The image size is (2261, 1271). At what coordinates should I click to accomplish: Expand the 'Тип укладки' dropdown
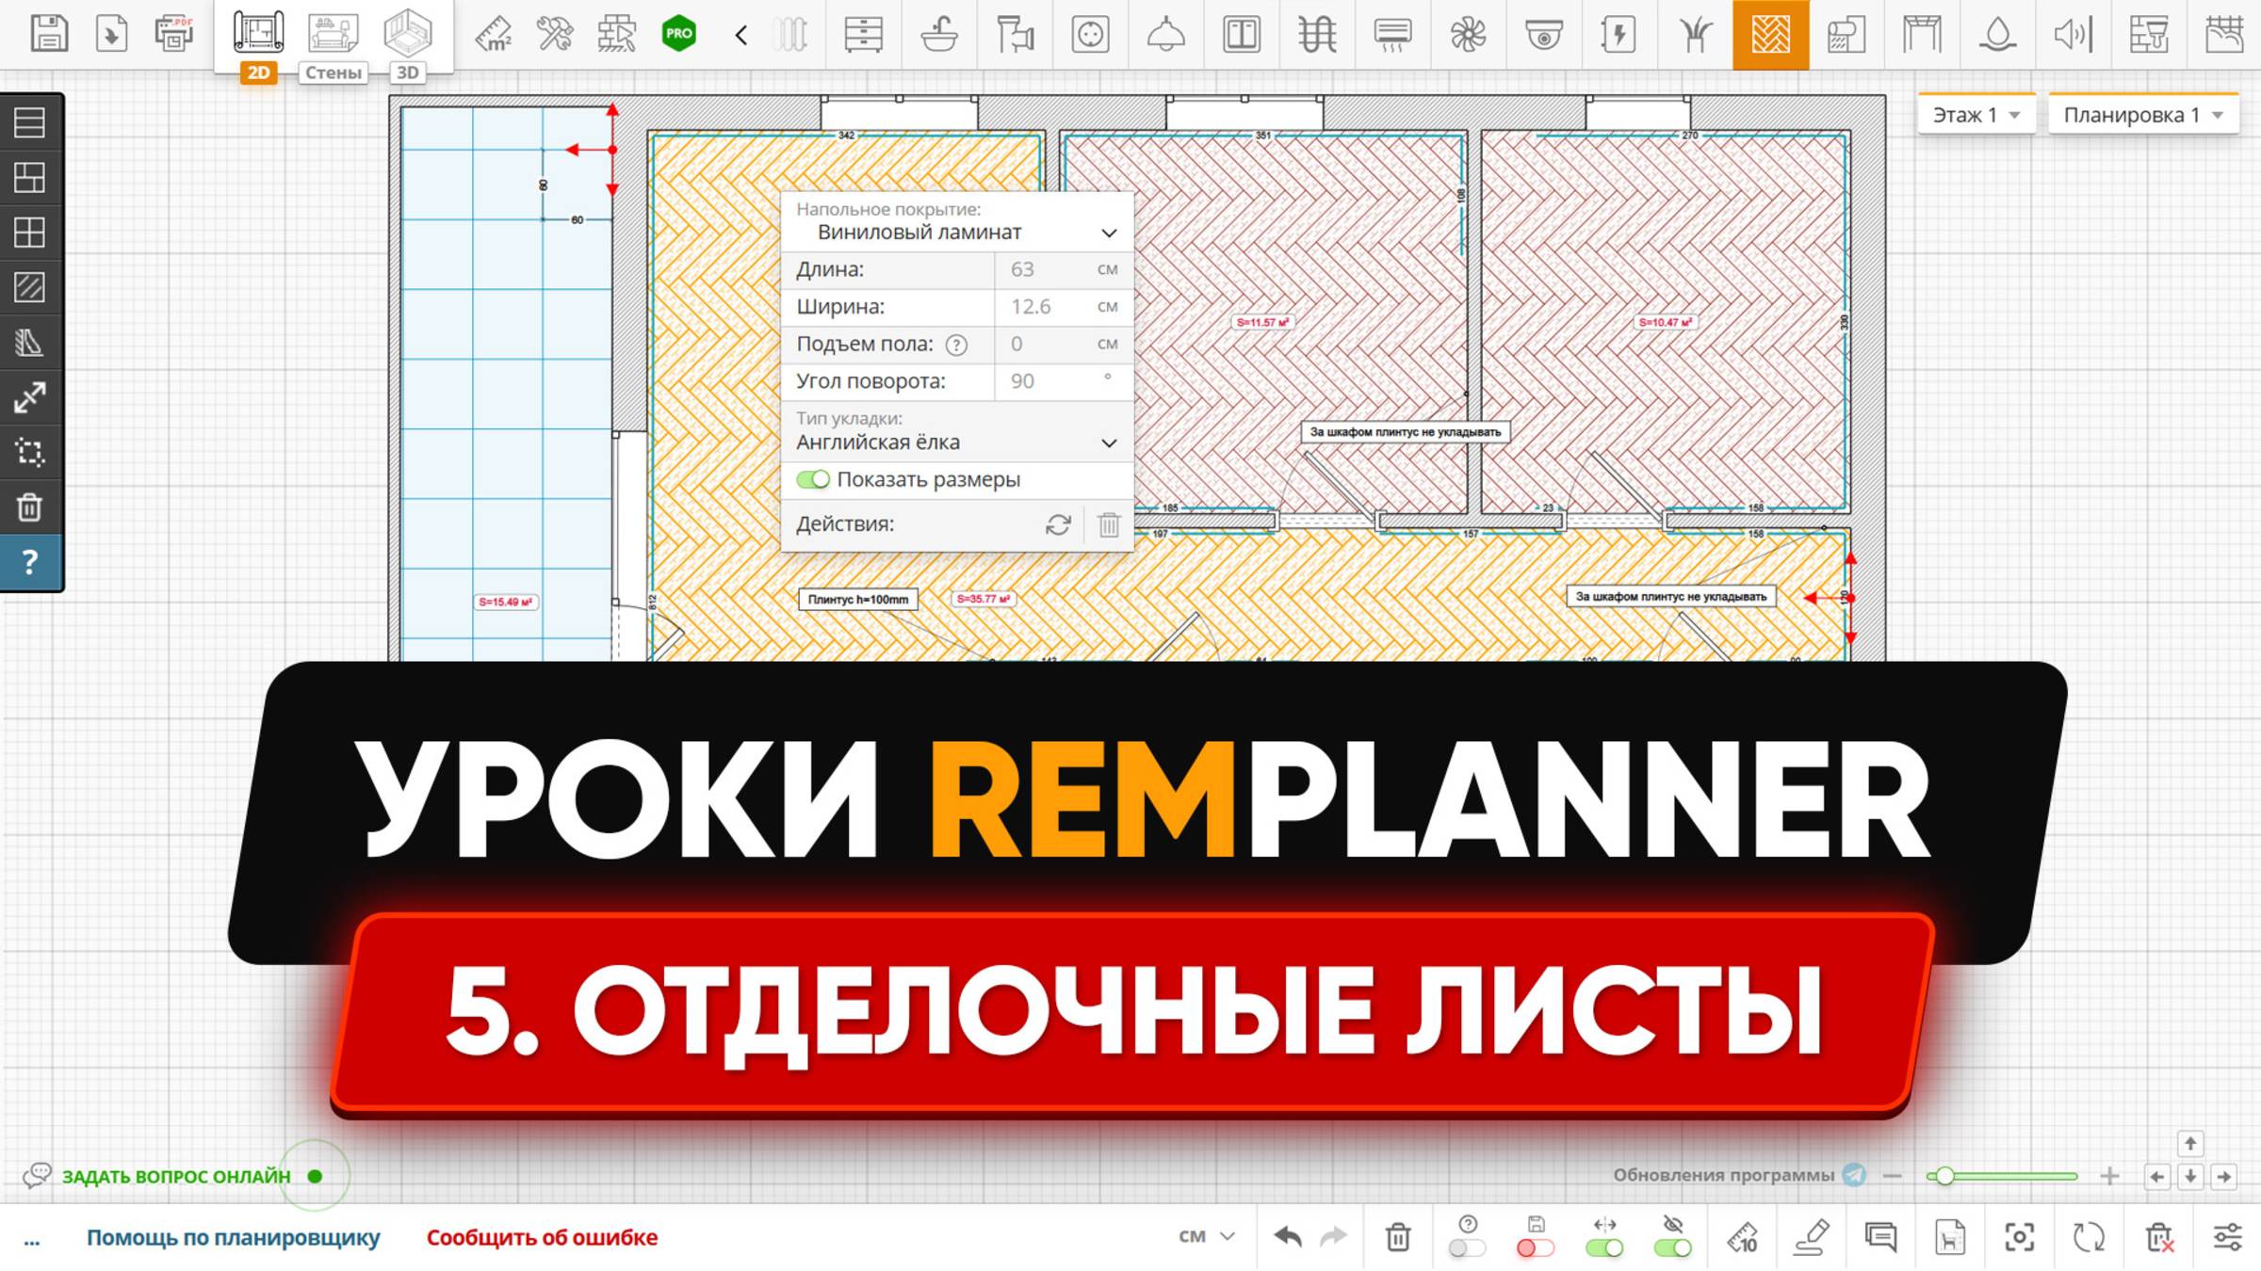956,441
